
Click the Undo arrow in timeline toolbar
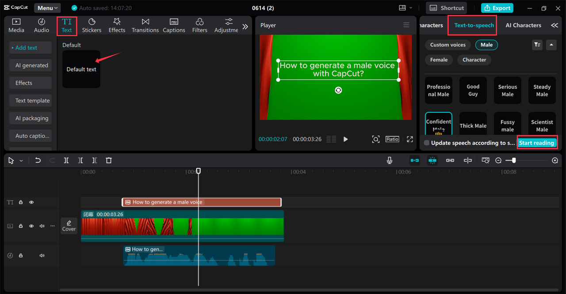(38, 160)
